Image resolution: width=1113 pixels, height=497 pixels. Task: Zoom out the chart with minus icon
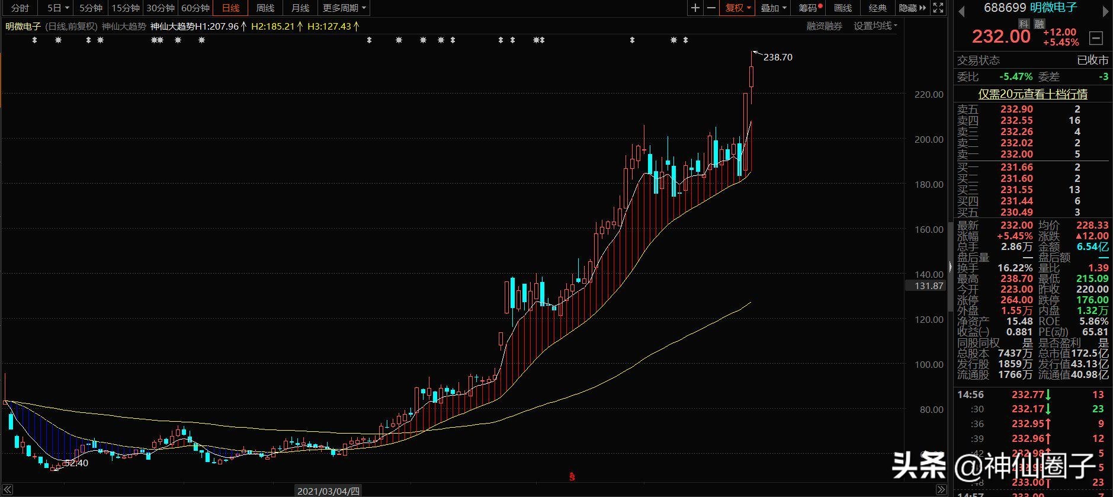pos(711,8)
